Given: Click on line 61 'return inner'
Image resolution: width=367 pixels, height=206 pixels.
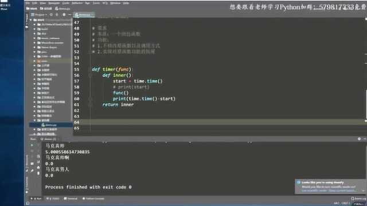Looking at the screenshot, I should (118, 104).
